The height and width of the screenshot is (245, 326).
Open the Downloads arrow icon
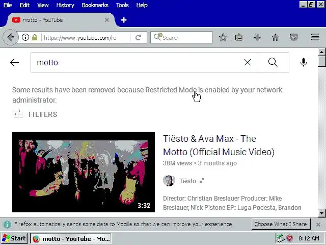[x=257, y=37]
